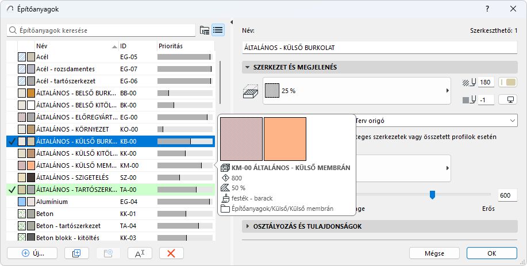Click the 25 % fill pattern preview icon
This screenshot has width=527, height=266.
[x=272, y=91]
